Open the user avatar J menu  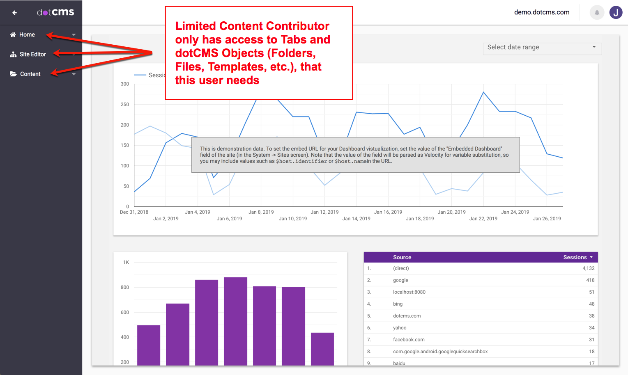[x=616, y=13]
